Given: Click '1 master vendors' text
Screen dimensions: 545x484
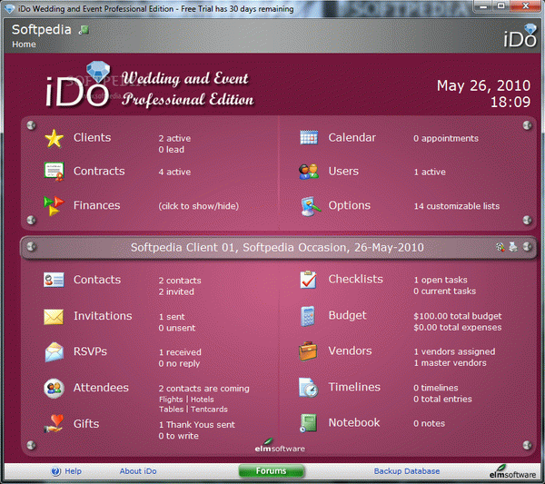Looking at the screenshot, I should pyautogui.click(x=451, y=363).
